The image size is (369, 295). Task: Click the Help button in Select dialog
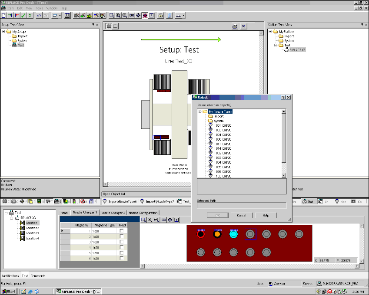click(266, 215)
